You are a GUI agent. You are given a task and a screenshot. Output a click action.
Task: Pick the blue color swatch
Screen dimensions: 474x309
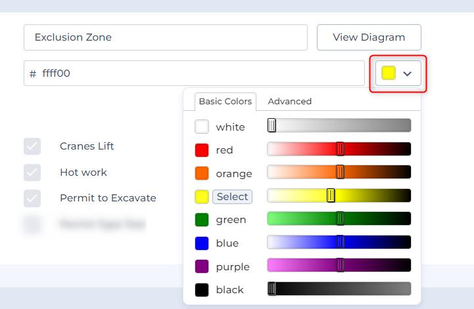click(202, 243)
